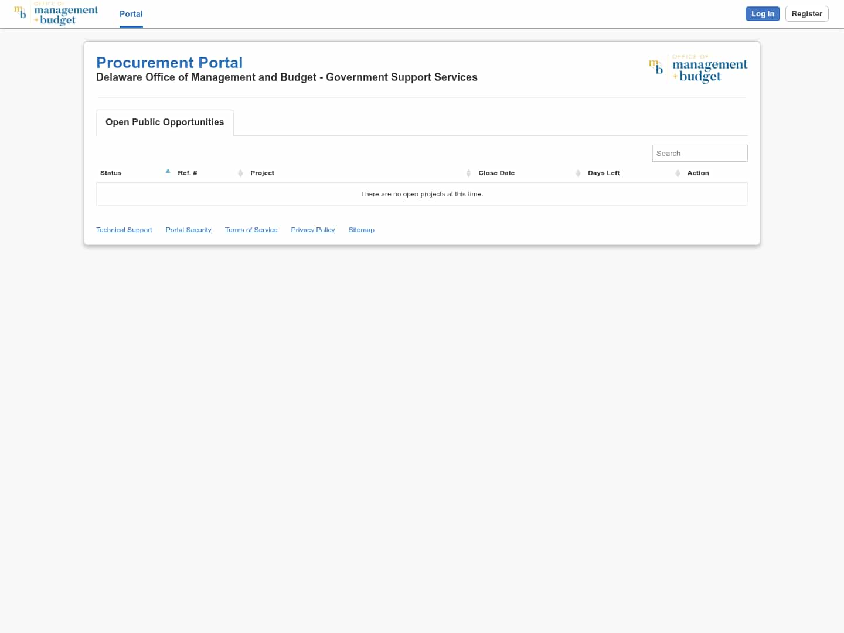The width and height of the screenshot is (844, 633).
Task: Select the Open Public Opportunities tab
Action: [x=165, y=122]
